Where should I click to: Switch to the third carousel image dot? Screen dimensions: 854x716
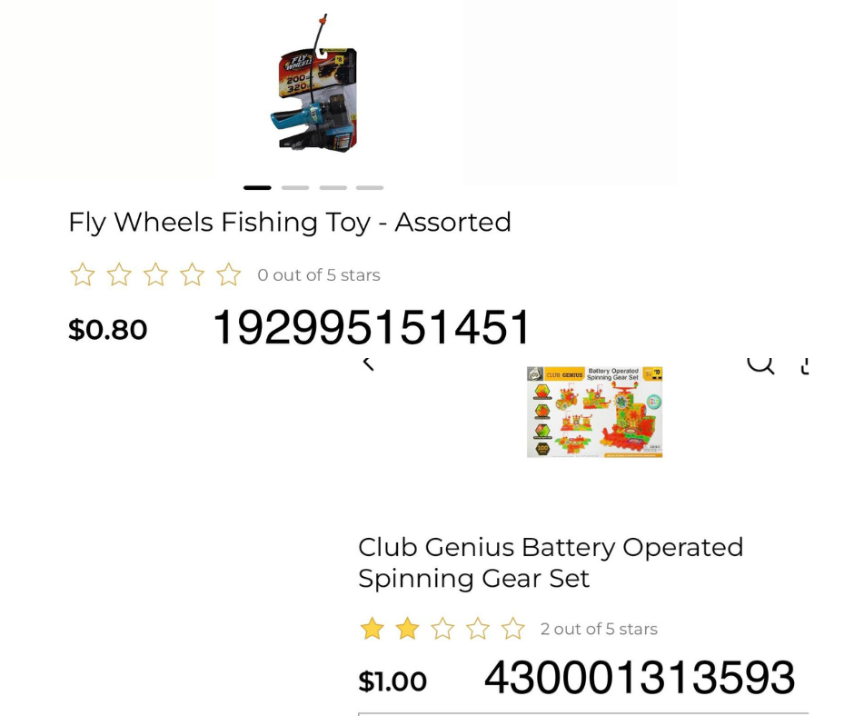333,188
